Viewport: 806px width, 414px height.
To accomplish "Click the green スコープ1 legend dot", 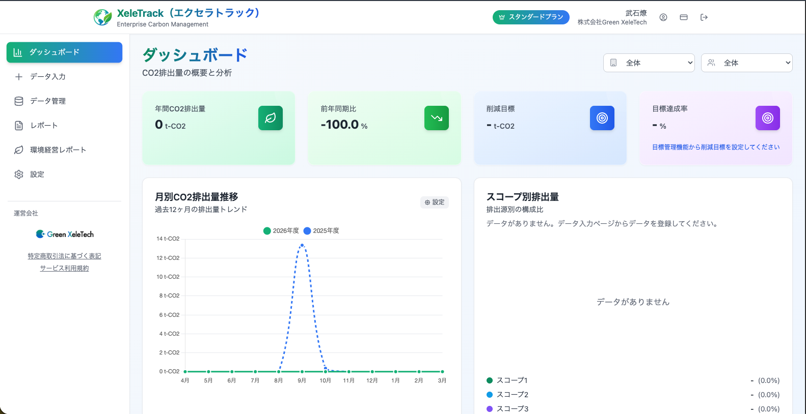I will click(490, 380).
